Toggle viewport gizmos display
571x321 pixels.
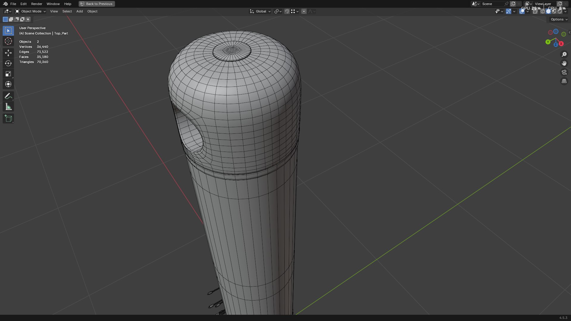coord(509,11)
